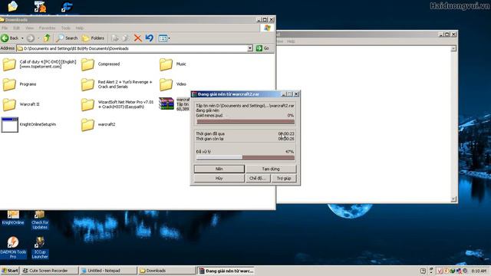Select the Programs folder
Screen dimensions: 491x276
tap(19, 84)
